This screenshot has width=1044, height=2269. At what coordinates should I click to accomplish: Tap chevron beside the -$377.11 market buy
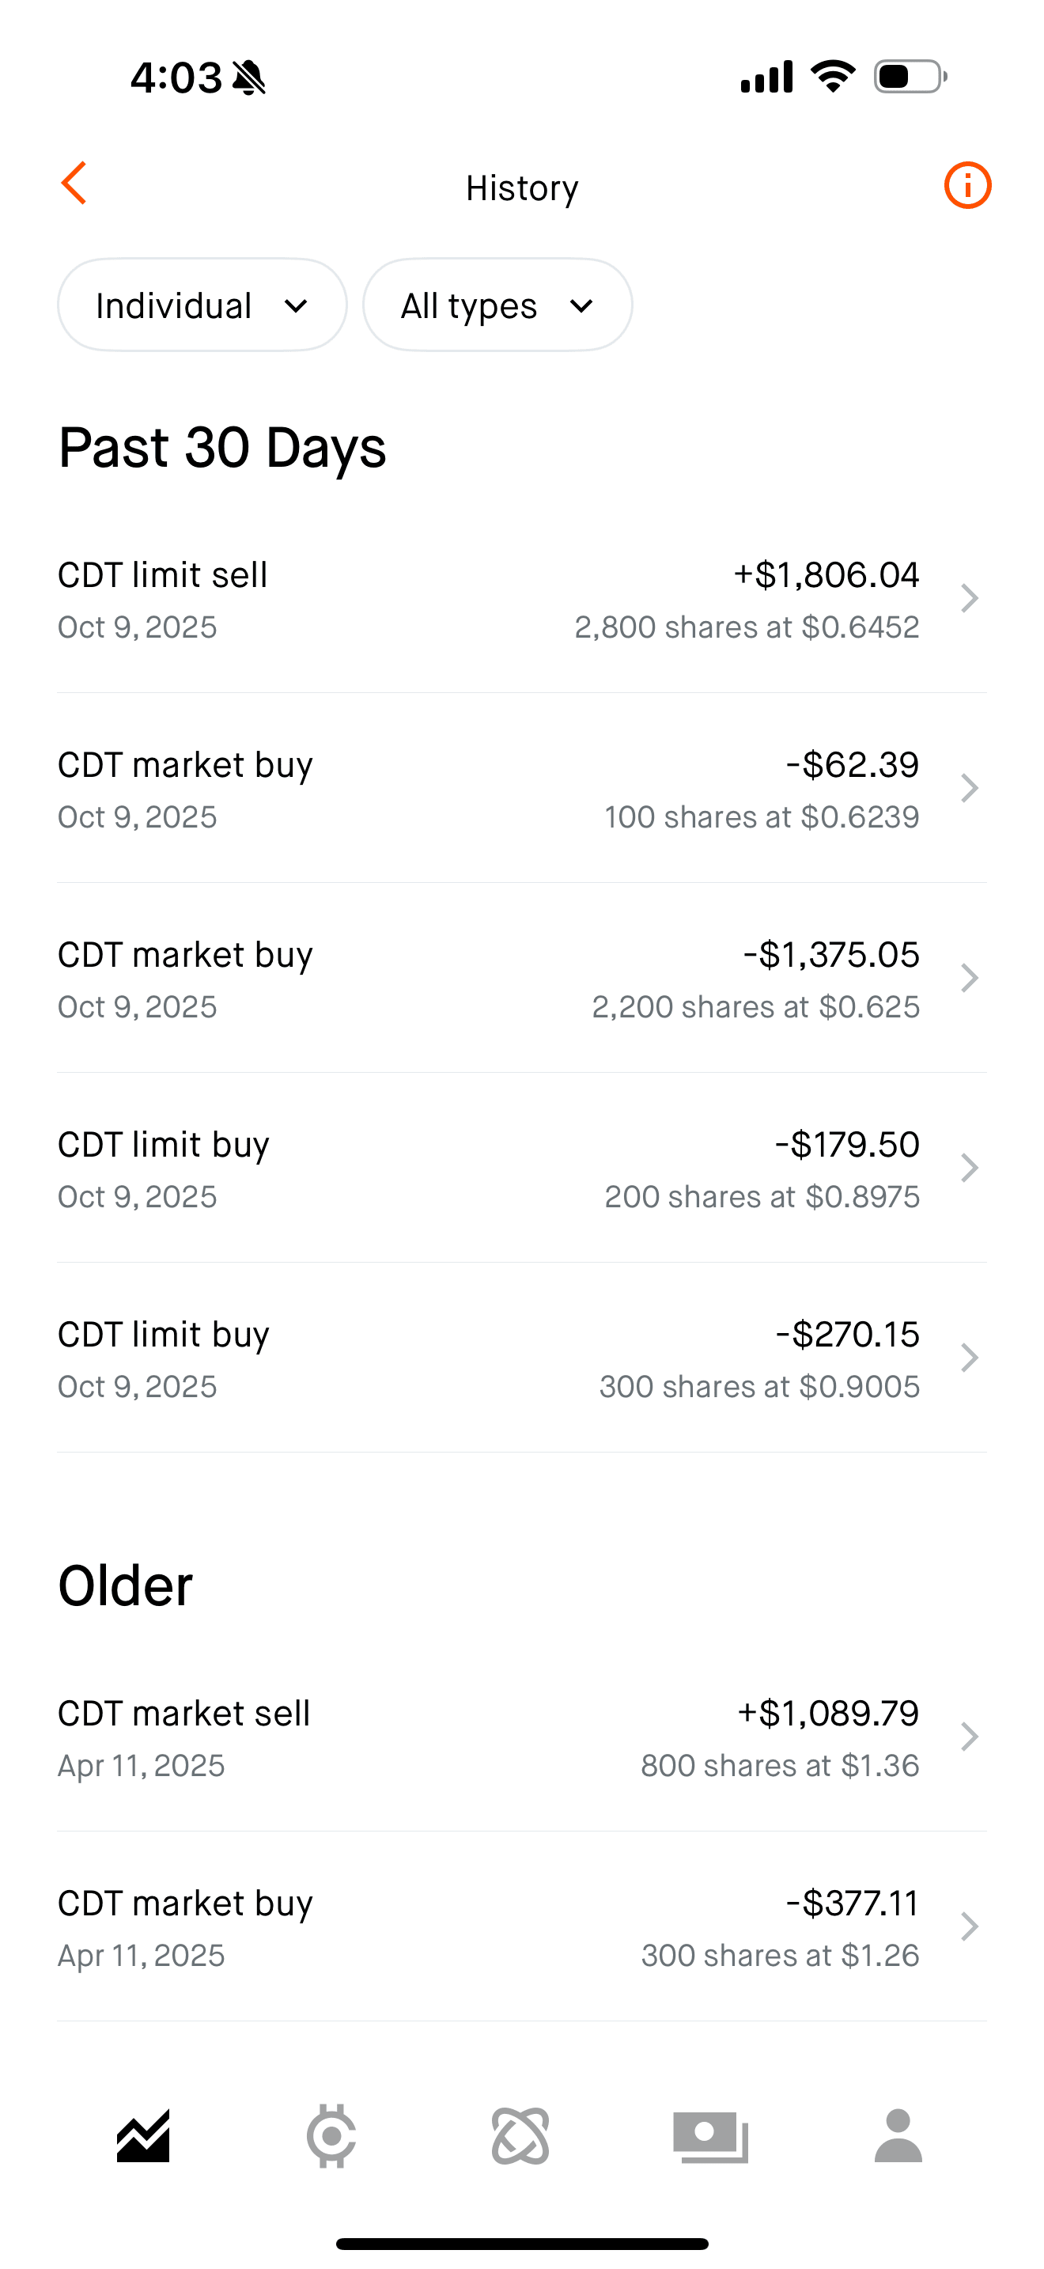(969, 1927)
